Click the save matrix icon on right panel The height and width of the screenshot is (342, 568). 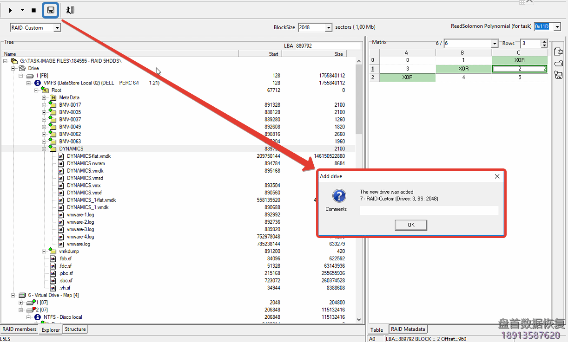tap(558, 75)
